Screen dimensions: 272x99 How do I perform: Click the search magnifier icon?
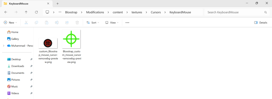(265, 12)
